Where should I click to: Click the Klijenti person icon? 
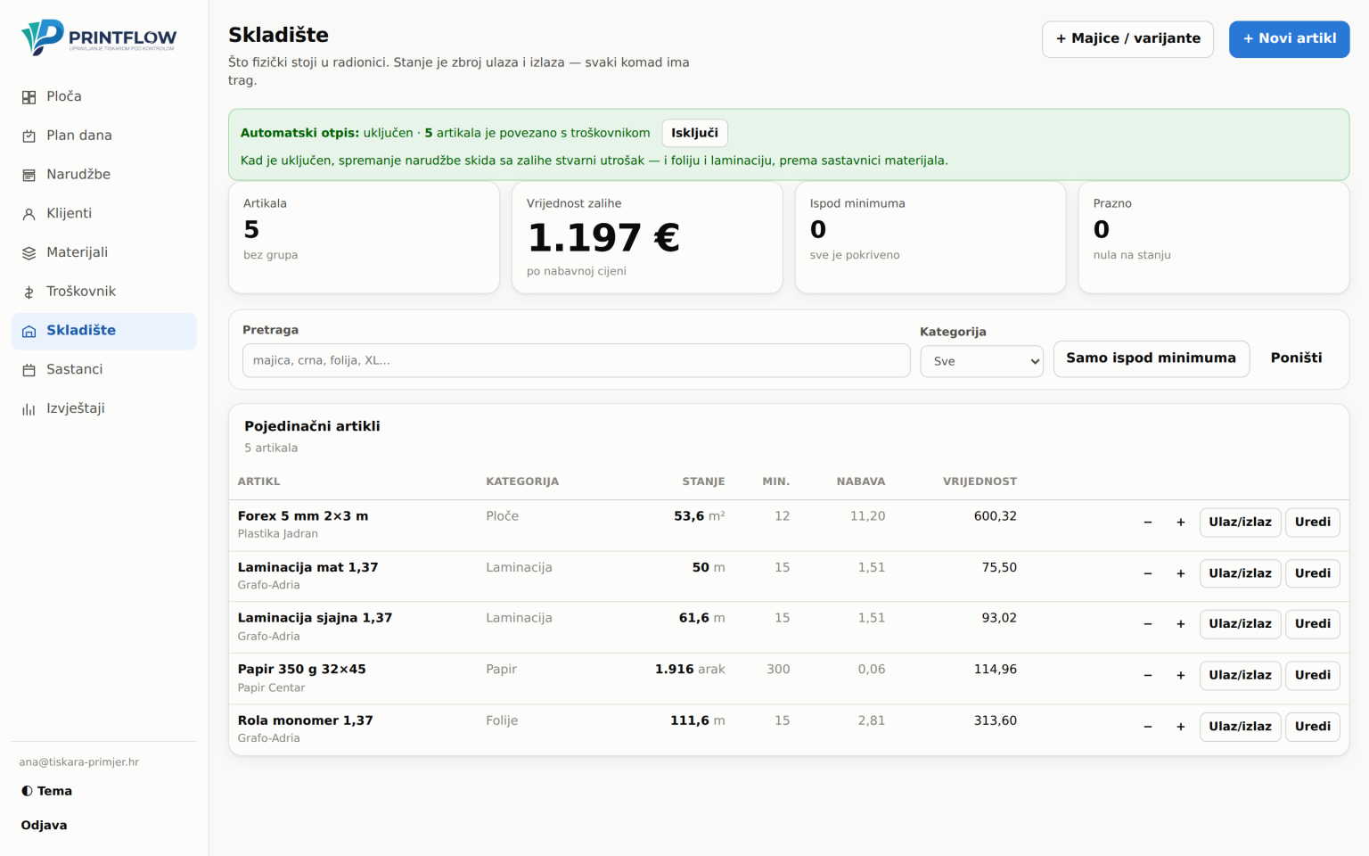[29, 214]
